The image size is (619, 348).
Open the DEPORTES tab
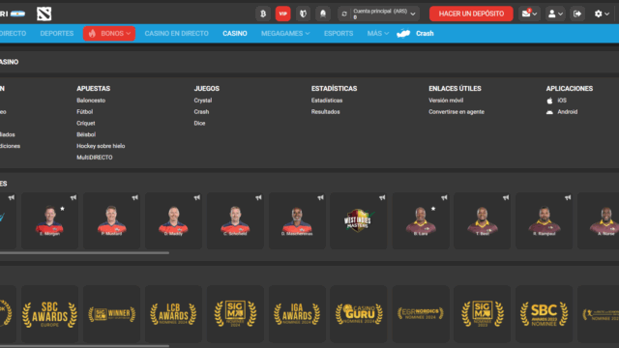click(x=57, y=34)
